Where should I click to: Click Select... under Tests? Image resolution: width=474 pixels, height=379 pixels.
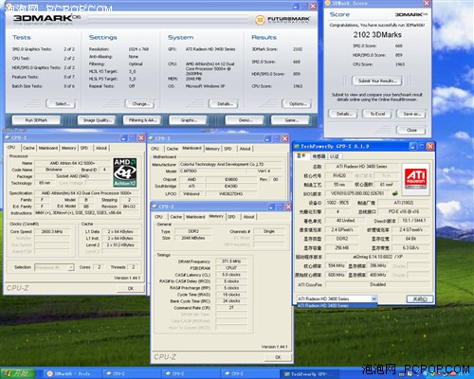(x=61, y=103)
